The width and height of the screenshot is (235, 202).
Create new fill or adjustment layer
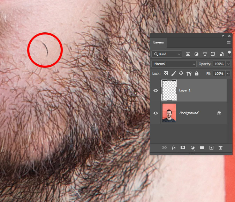pos(192,148)
